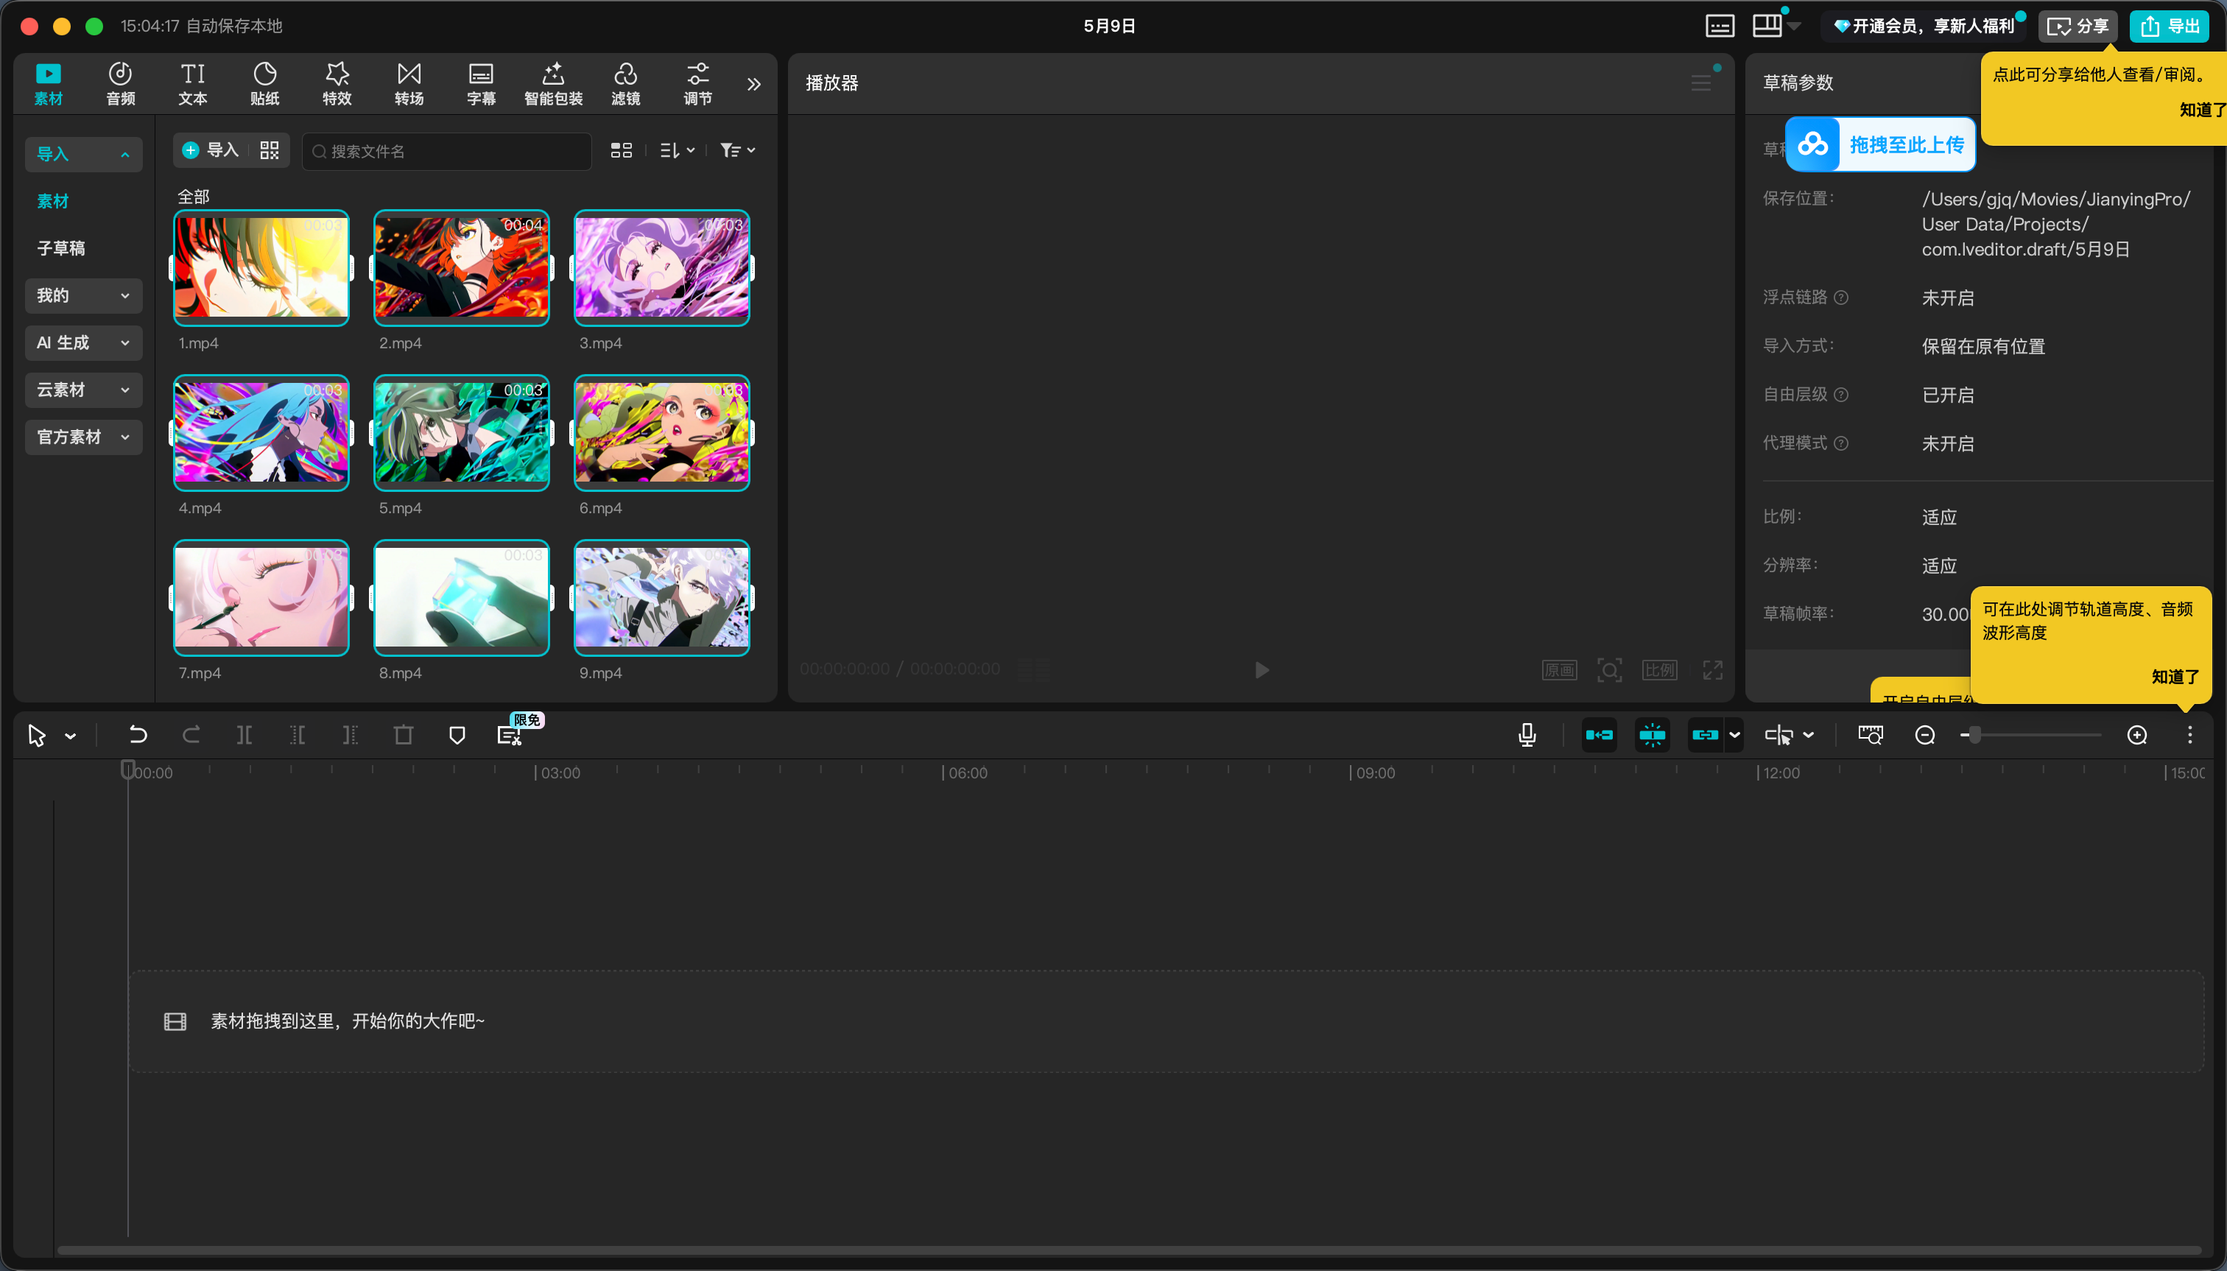
Task: Open the 音频 audio tab
Action: [121, 84]
